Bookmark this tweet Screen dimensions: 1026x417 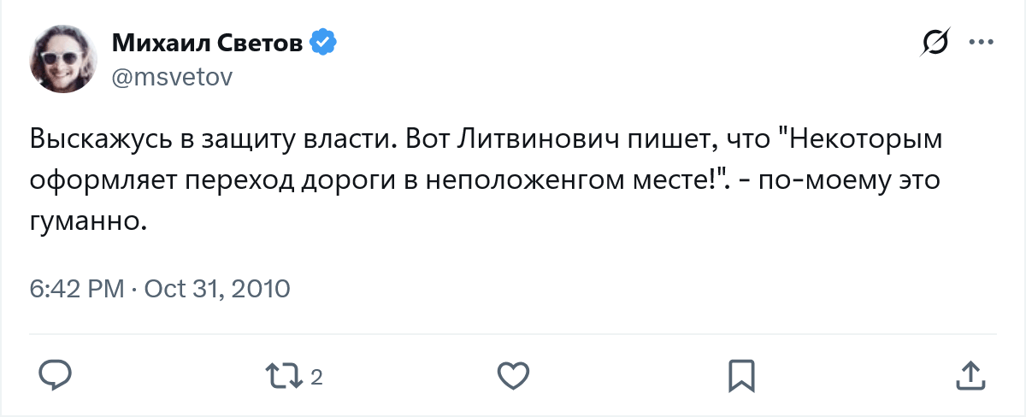[x=740, y=374]
